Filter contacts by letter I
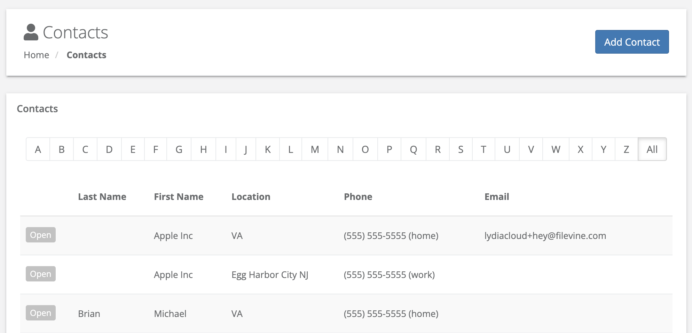 (x=226, y=149)
